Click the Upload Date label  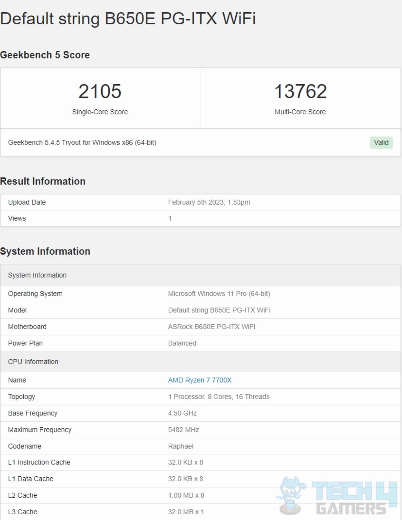(27, 202)
